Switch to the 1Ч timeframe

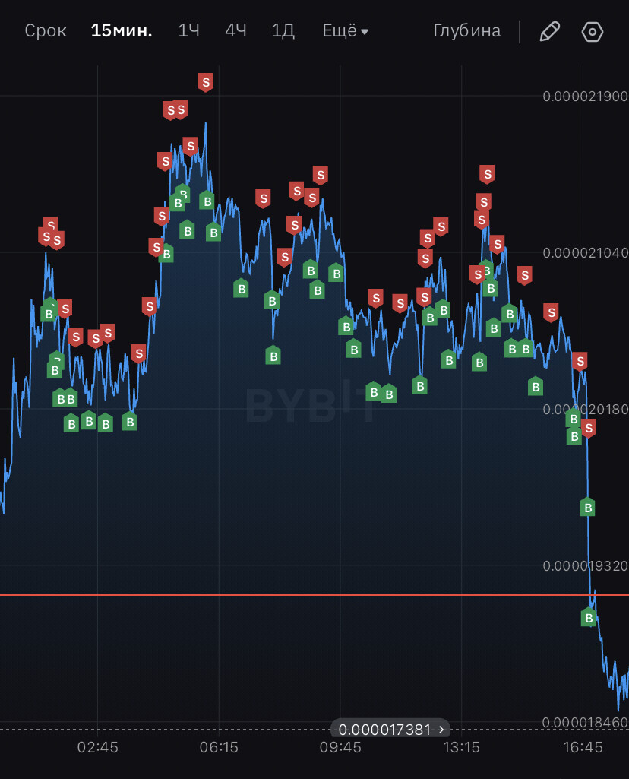(x=188, y=31)
